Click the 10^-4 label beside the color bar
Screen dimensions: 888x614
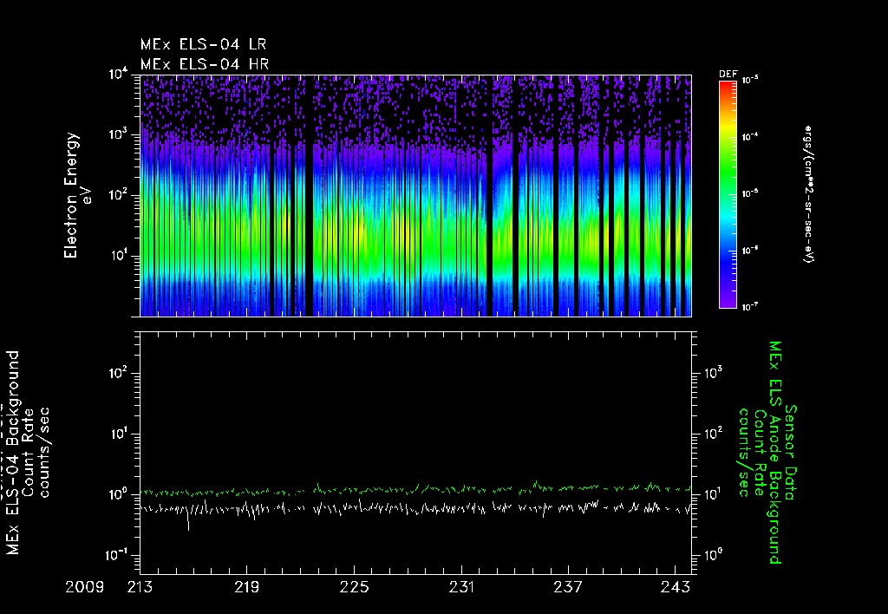[750, 136]
